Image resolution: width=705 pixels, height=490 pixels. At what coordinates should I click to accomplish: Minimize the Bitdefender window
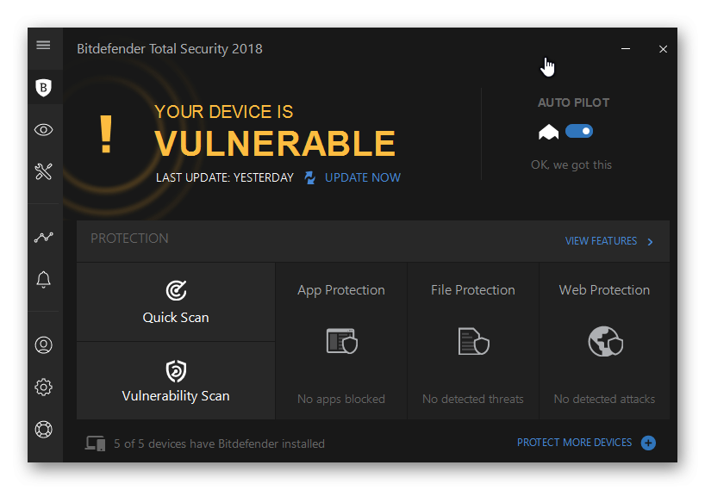626,48
